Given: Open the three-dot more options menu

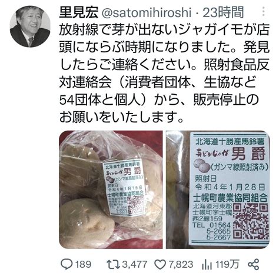Looking at the screenshot, I should (x=264, y=11).
